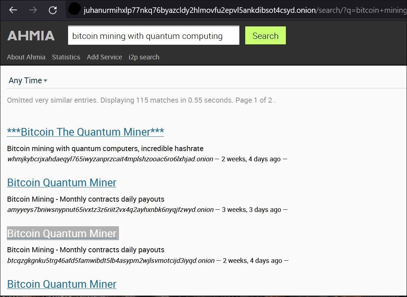
Task: Switch to i2p search
Action: click(x=144, y=57)
